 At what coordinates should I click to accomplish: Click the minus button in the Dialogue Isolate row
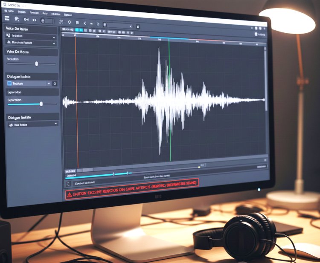[x=49, y=84]
